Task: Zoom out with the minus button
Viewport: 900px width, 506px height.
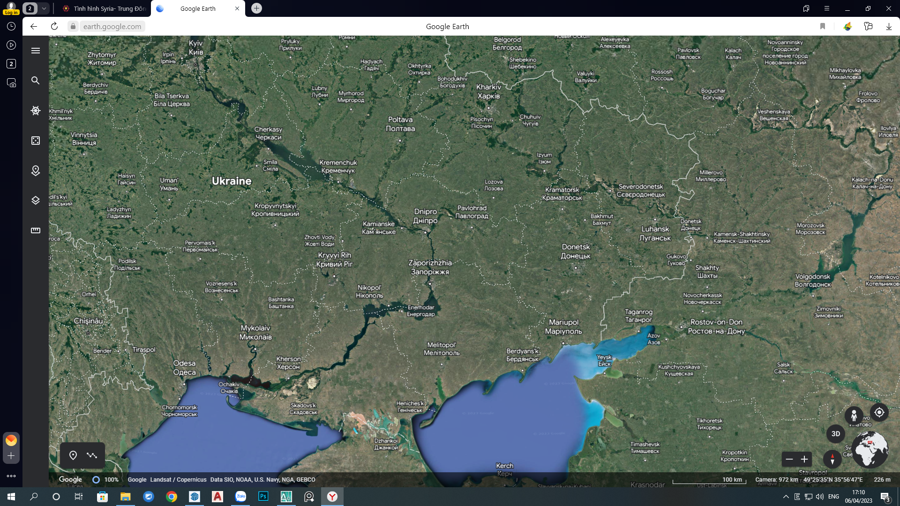Action: pos(789,459)
